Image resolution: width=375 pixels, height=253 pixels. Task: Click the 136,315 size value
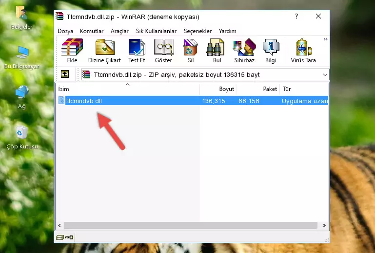click(x=214, y=101)
